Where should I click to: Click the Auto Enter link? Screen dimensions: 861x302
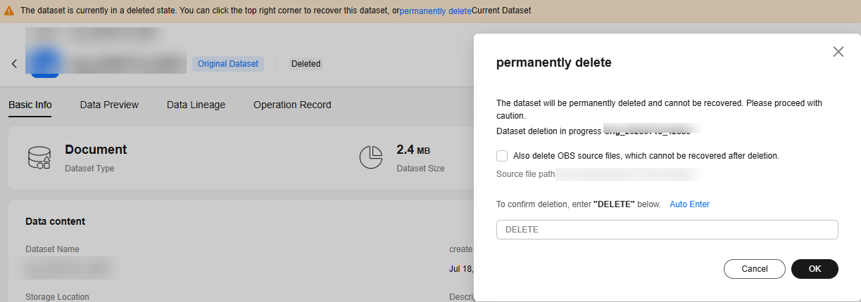[x=689, y=204]
